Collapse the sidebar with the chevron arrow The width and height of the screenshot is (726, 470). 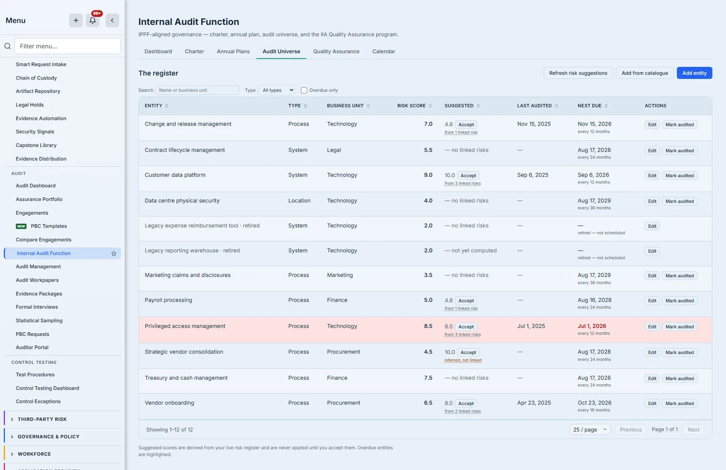click(112, 20)
